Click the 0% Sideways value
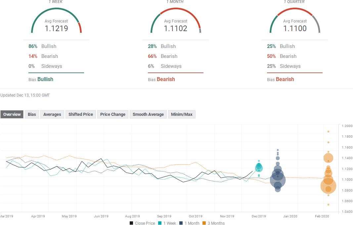Viewport: 353px width, 225px height. pyautogui.click(x=31, y=66)
